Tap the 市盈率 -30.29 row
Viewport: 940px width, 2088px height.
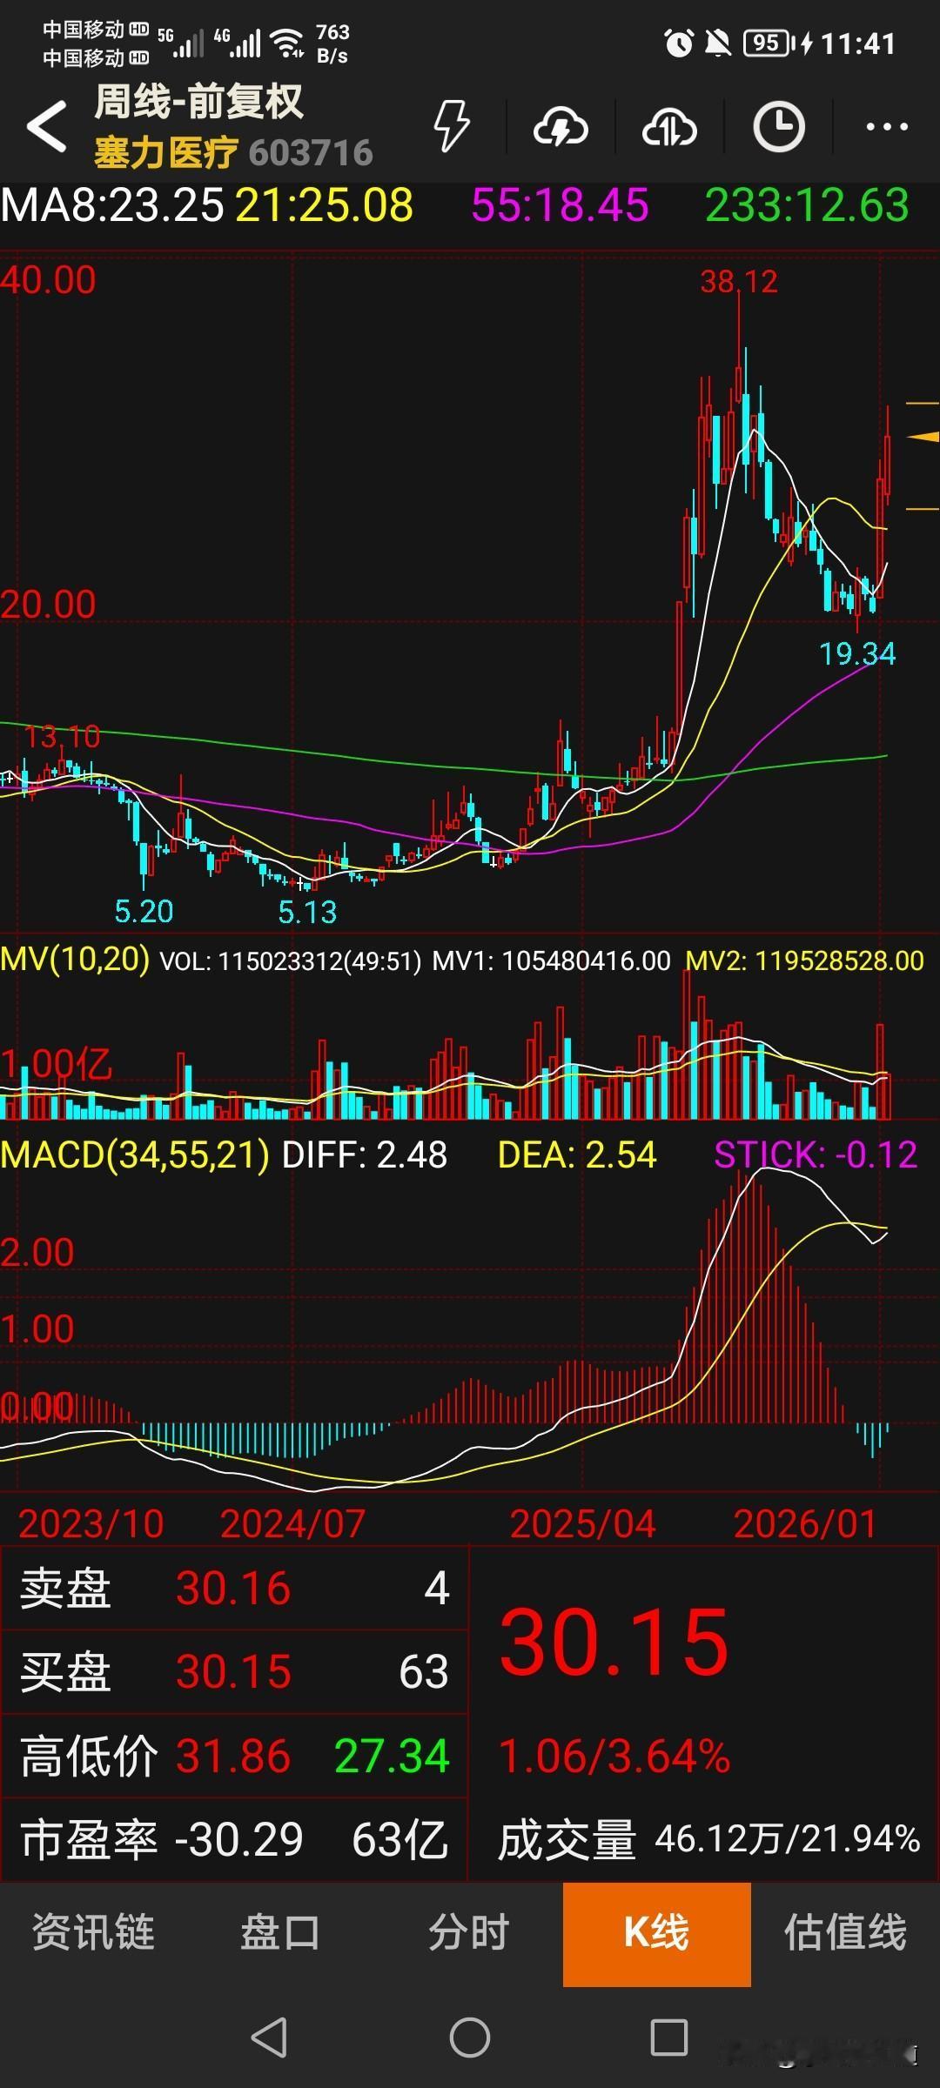[x=234, y=1840]
